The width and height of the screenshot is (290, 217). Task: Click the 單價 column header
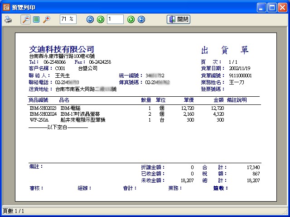pos(189,100)
